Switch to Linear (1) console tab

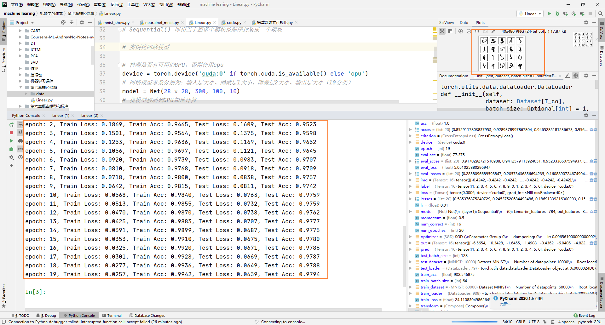61,115
